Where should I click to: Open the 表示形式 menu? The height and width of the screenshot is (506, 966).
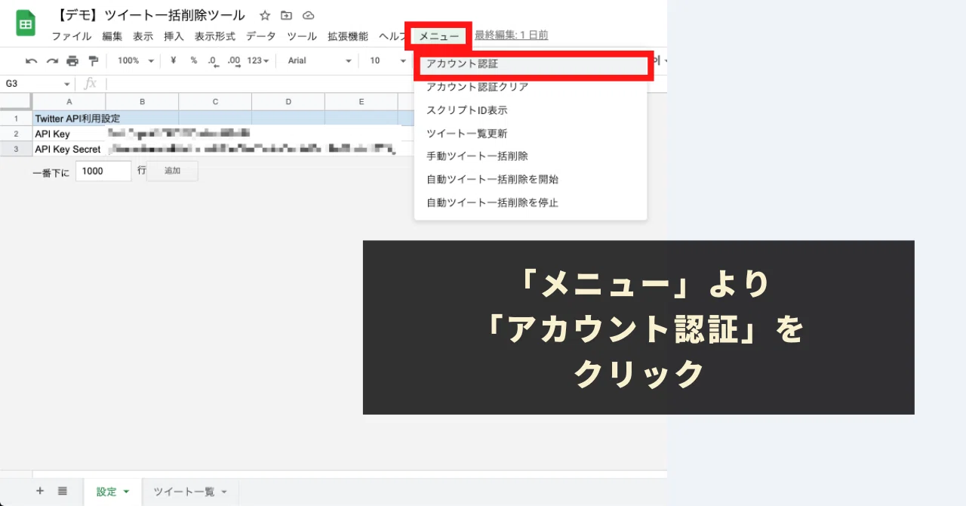[x=215, y=35]
